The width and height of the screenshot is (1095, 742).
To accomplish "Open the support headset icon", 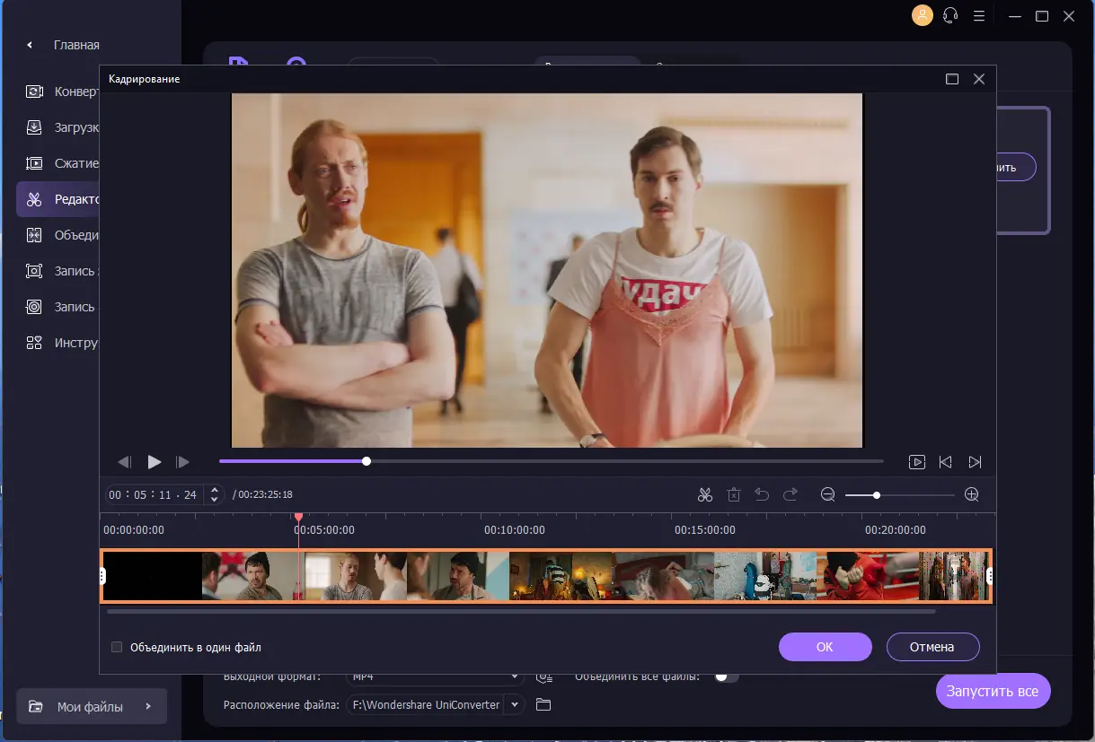I will [950, 16].
